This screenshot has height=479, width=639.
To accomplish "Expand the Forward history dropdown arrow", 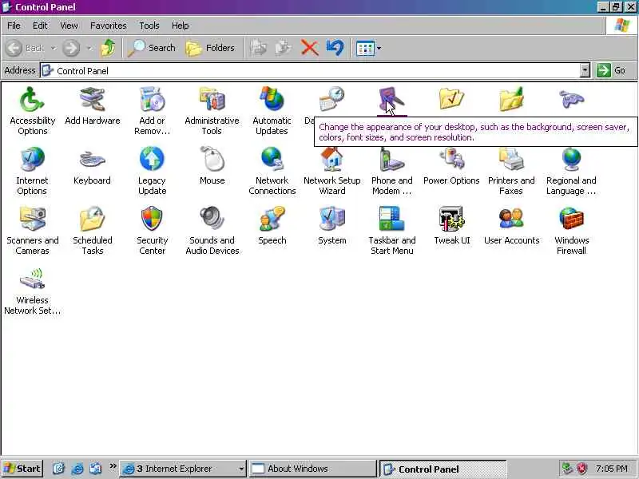I will pos(89,48).
